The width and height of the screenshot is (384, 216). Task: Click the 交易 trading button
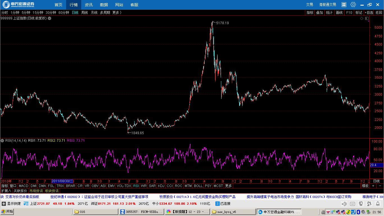(x=310, y=5)
